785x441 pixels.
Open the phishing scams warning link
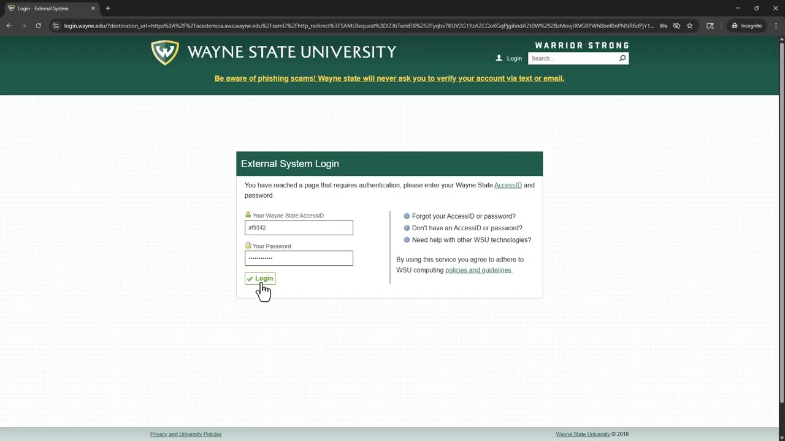389,78
